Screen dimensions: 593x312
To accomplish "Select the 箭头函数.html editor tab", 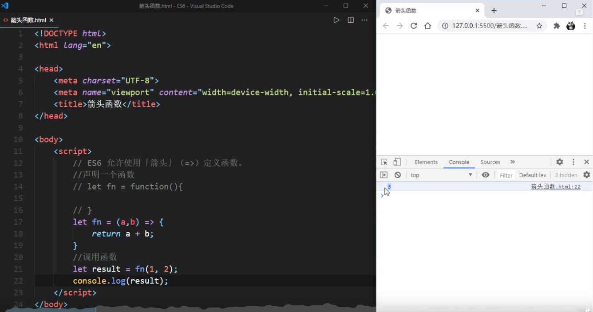I will point(28,20).
